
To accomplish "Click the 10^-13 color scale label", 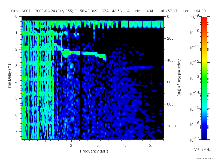I will click(195, 78).
